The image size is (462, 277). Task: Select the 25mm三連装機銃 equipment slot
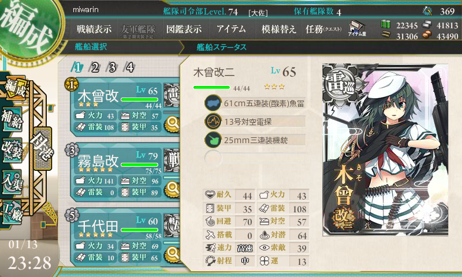[255, 140]
